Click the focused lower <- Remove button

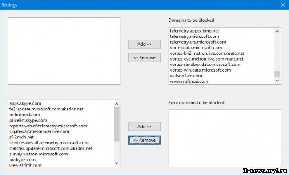tap(144, 140)
